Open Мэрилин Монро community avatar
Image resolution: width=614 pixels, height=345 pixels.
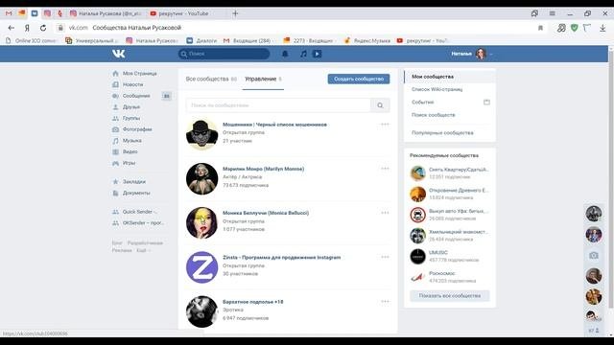(201, 179)
